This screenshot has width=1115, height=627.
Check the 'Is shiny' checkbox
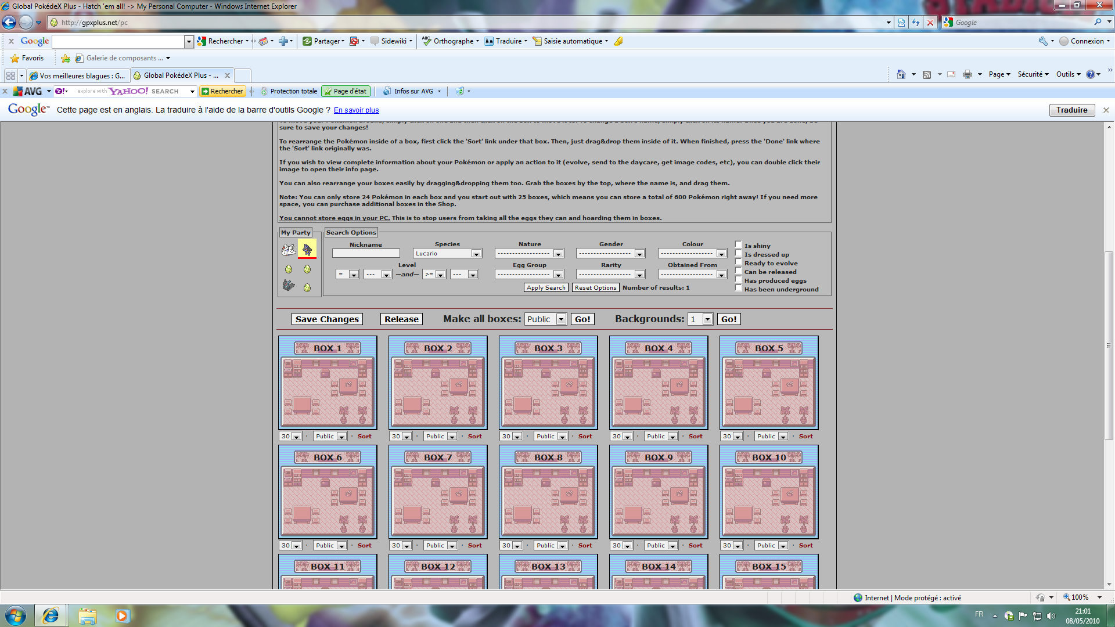pyautogui.click(x=739, y=245)
